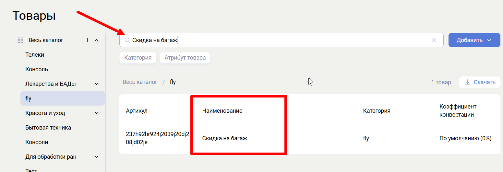This screenshot has height=172, width=503.
Task: Open the Скидка на багаж product row
Action: [224, 138]
